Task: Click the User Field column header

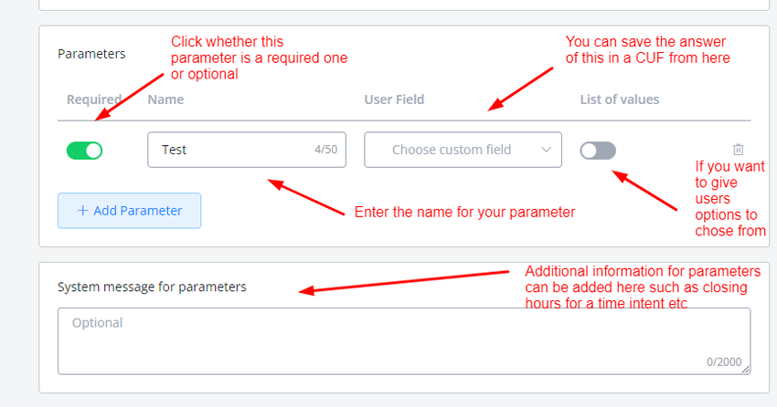Action: (x=394, y=99)
